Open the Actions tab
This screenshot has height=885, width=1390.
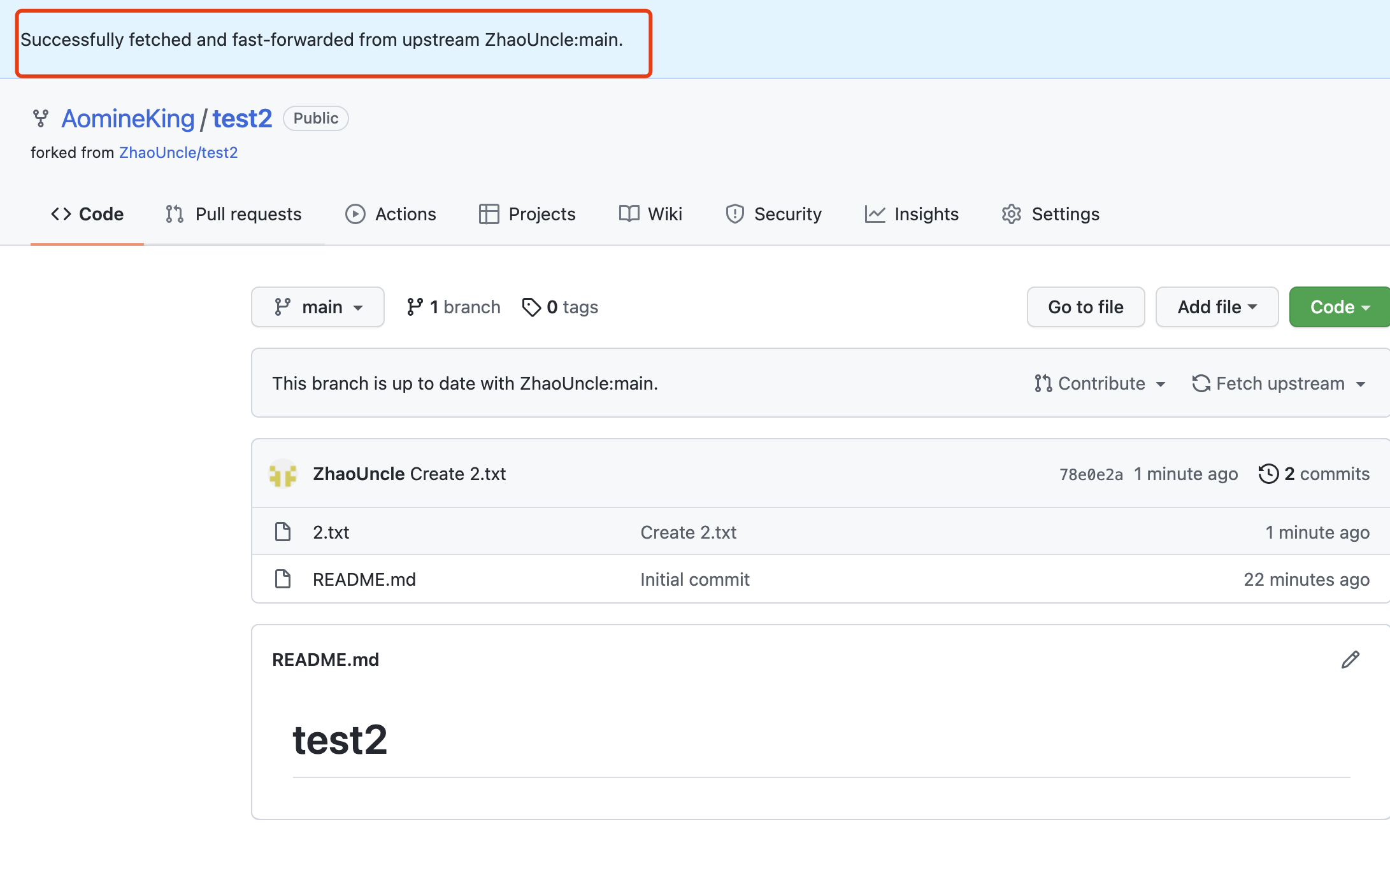390,214
